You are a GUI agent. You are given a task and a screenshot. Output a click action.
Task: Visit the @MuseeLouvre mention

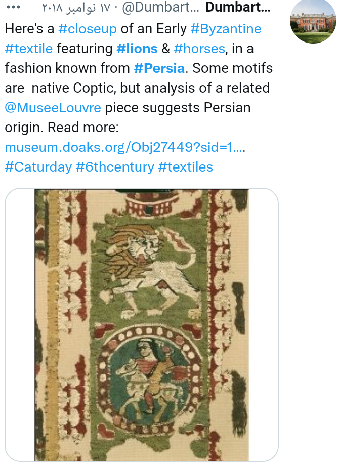tap(53, 107)
